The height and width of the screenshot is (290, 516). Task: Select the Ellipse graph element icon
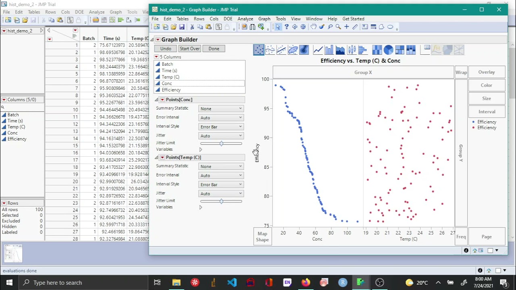(293, 50)
